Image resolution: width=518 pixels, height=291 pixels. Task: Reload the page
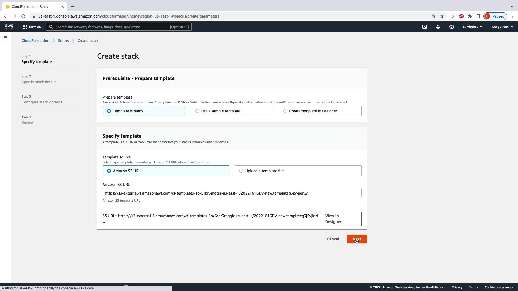pos(23,16)
